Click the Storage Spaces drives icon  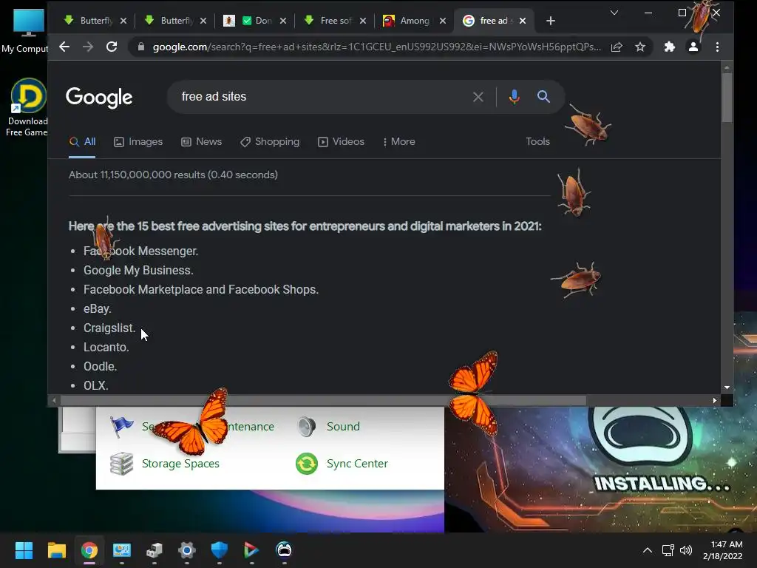pos(122,464)
